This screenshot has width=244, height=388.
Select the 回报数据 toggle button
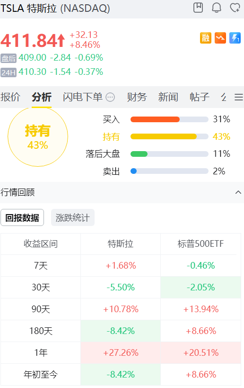coord(22,217)
